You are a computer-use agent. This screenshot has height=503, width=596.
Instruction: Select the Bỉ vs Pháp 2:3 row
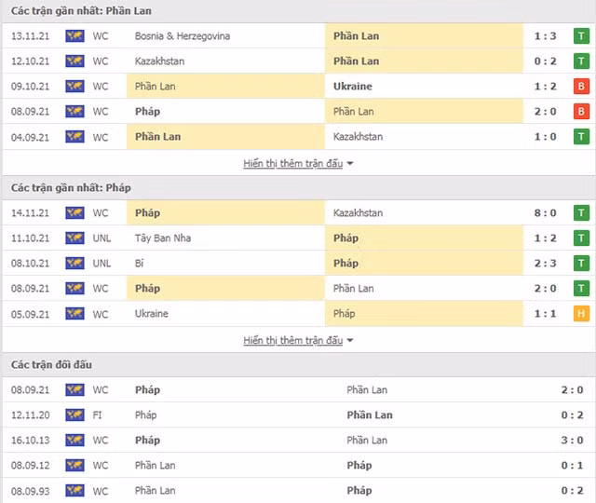(298, 263)
